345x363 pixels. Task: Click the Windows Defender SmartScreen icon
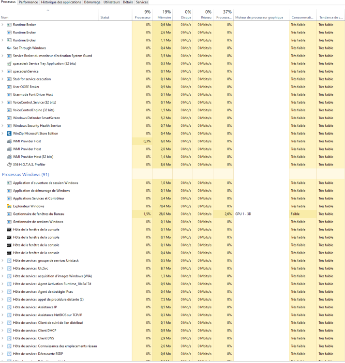click(x=9, y=118)
